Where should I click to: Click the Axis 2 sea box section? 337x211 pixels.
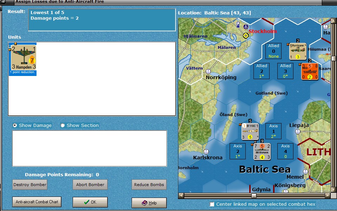click(238, 151)
